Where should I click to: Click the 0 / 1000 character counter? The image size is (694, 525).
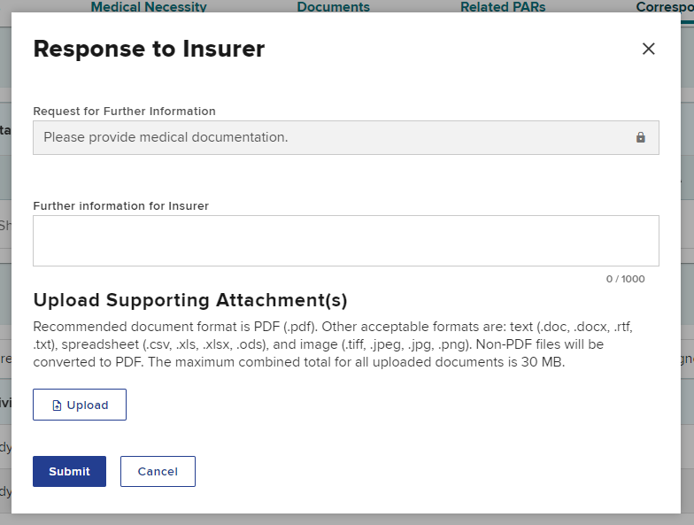(x=625, y=279)
